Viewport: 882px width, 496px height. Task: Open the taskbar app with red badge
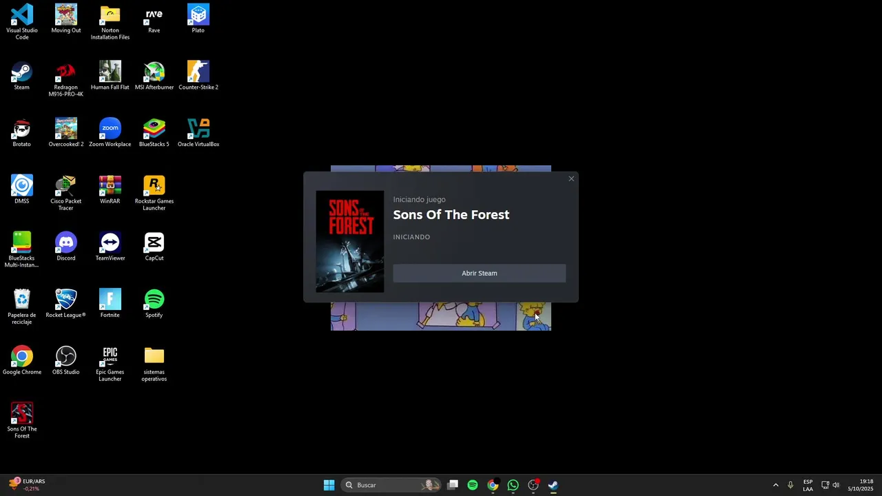[533, 485]
